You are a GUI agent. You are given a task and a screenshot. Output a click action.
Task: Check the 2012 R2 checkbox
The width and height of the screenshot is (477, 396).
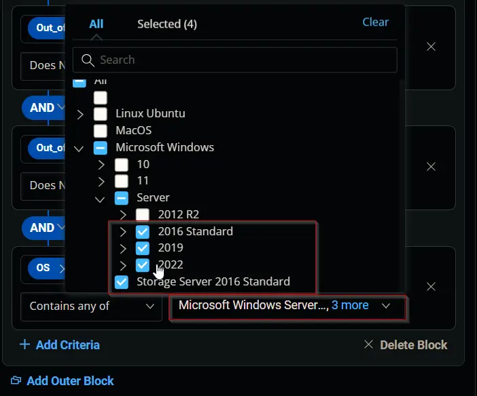143,215
